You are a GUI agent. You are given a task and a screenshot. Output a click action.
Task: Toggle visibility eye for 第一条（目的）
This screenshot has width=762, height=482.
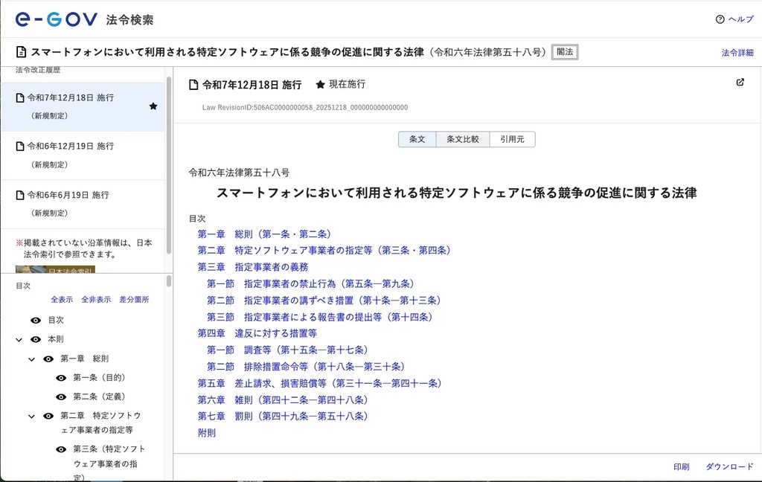coord(61,378)
